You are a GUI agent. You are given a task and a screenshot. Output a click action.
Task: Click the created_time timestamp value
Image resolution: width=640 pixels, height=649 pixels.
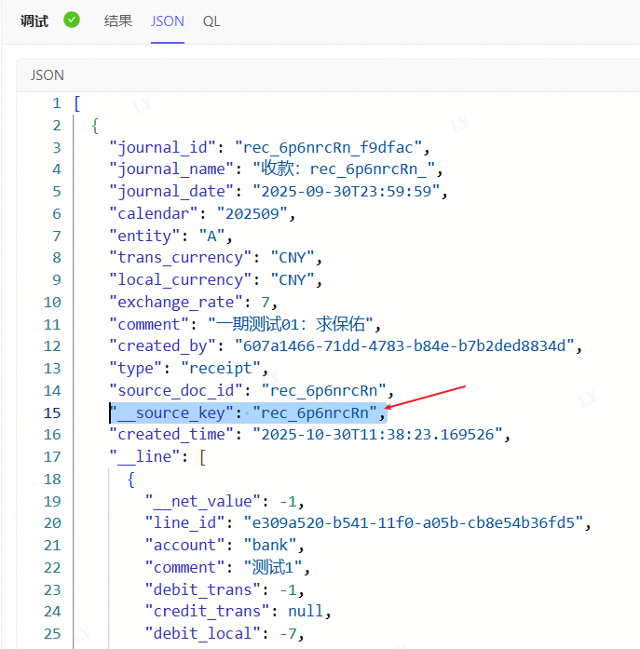point(382,434)
